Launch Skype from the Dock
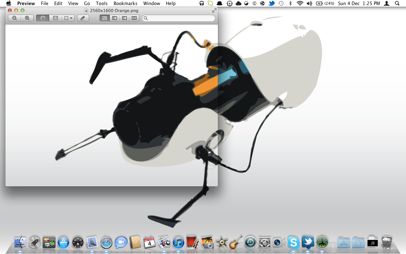Screen dimensions: 406x254 click(x=293, y=243)
